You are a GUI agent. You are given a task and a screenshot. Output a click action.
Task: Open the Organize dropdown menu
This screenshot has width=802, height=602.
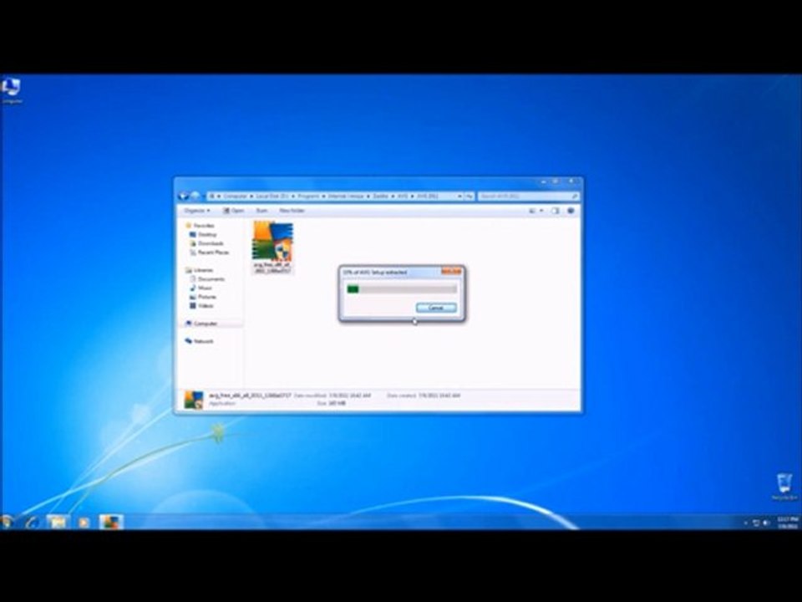click(x=197, y=211)
